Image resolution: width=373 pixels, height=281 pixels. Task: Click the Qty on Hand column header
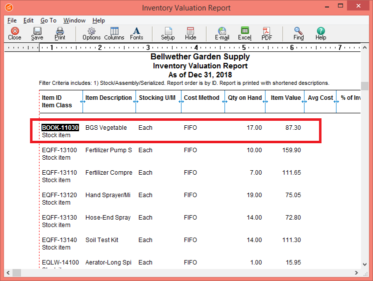pyautogui.click(x=245, y=98)
